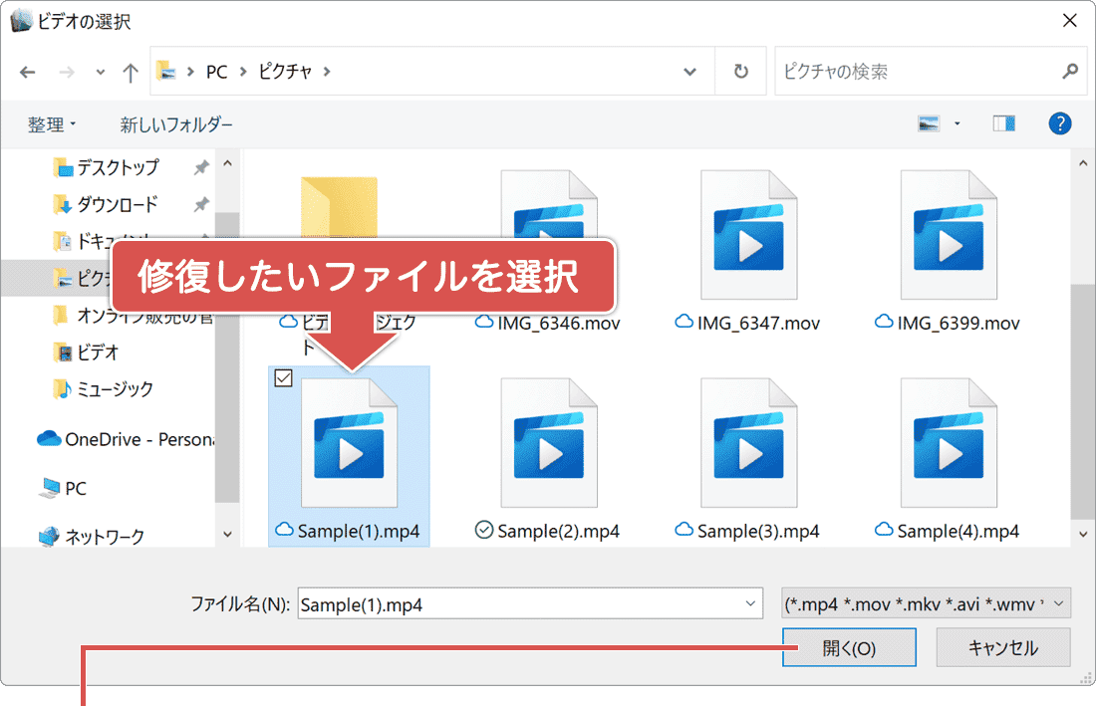Image resolution: width=1096 pixels, height=706 pixels.
Task: Click the 開く button to open the file
Action: point(849,647)
